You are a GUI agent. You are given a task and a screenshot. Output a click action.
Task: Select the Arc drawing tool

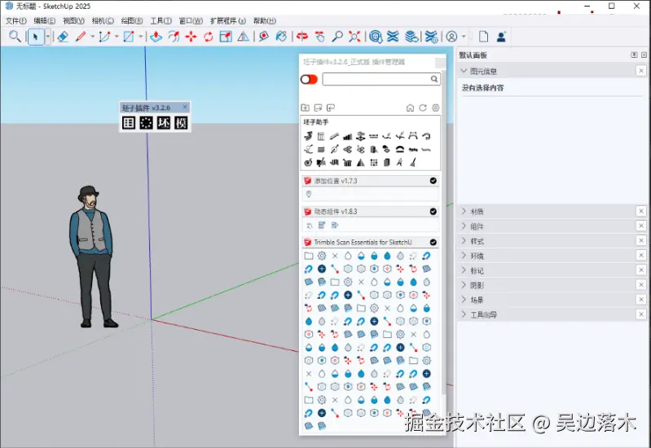[x=104, y=37]
